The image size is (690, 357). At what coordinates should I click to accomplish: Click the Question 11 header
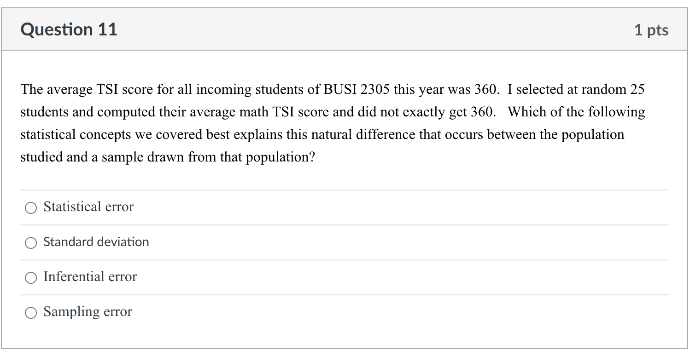[70, 29]
